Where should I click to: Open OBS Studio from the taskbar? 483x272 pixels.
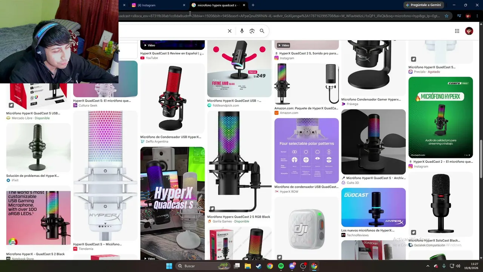point(303,266)
